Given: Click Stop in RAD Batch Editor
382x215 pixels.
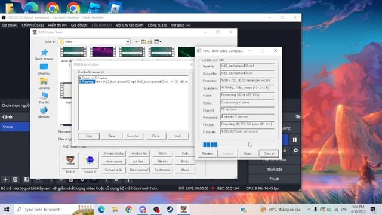Looking at the screenshot, I should [89, 136].
